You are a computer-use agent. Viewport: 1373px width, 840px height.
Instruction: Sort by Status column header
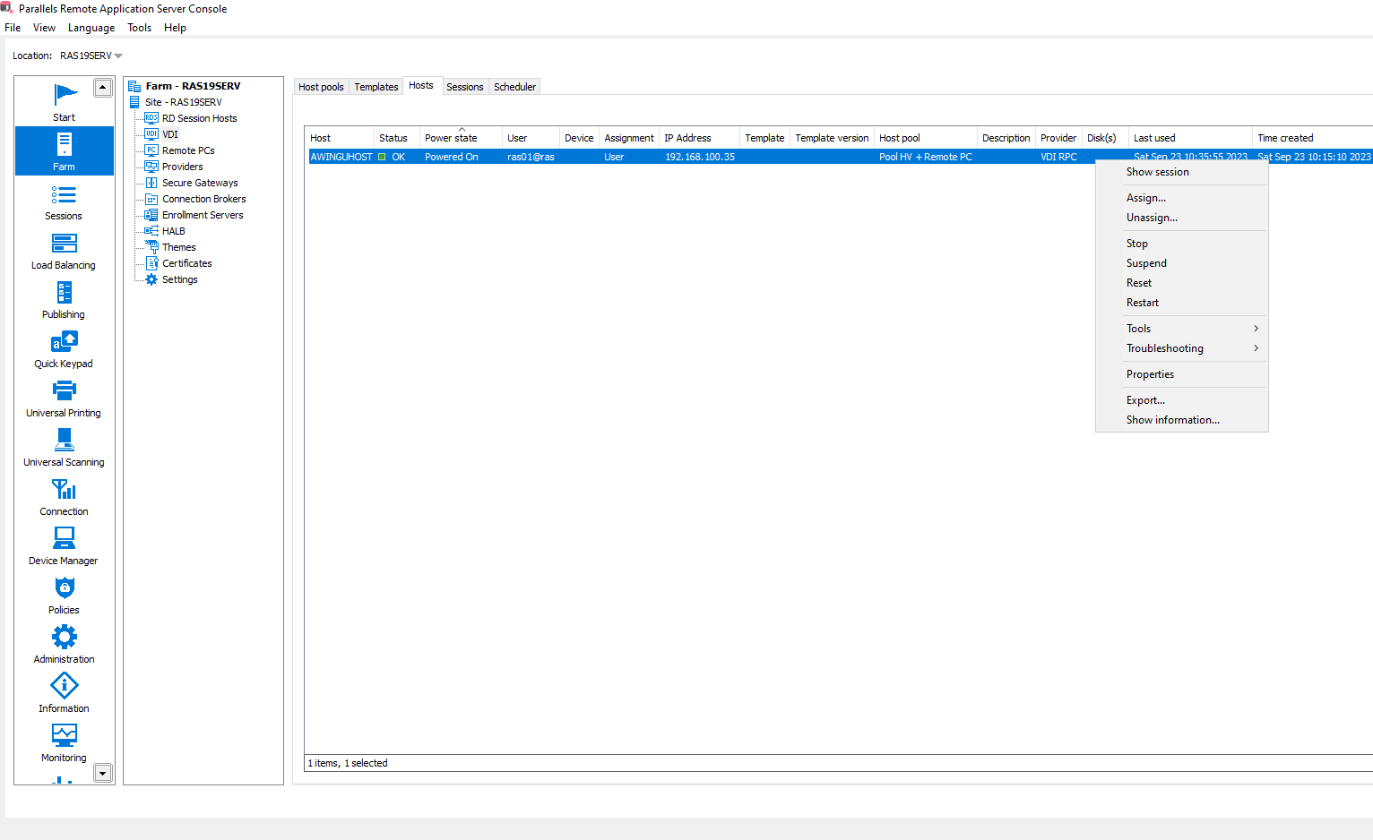coord(397,138)
